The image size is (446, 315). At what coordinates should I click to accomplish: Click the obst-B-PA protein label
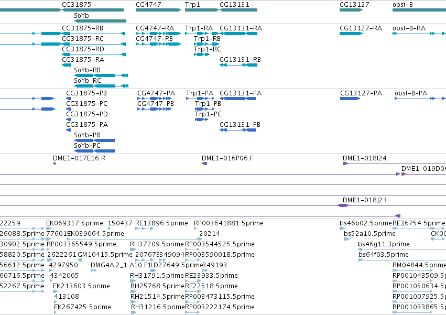[411, 93]
